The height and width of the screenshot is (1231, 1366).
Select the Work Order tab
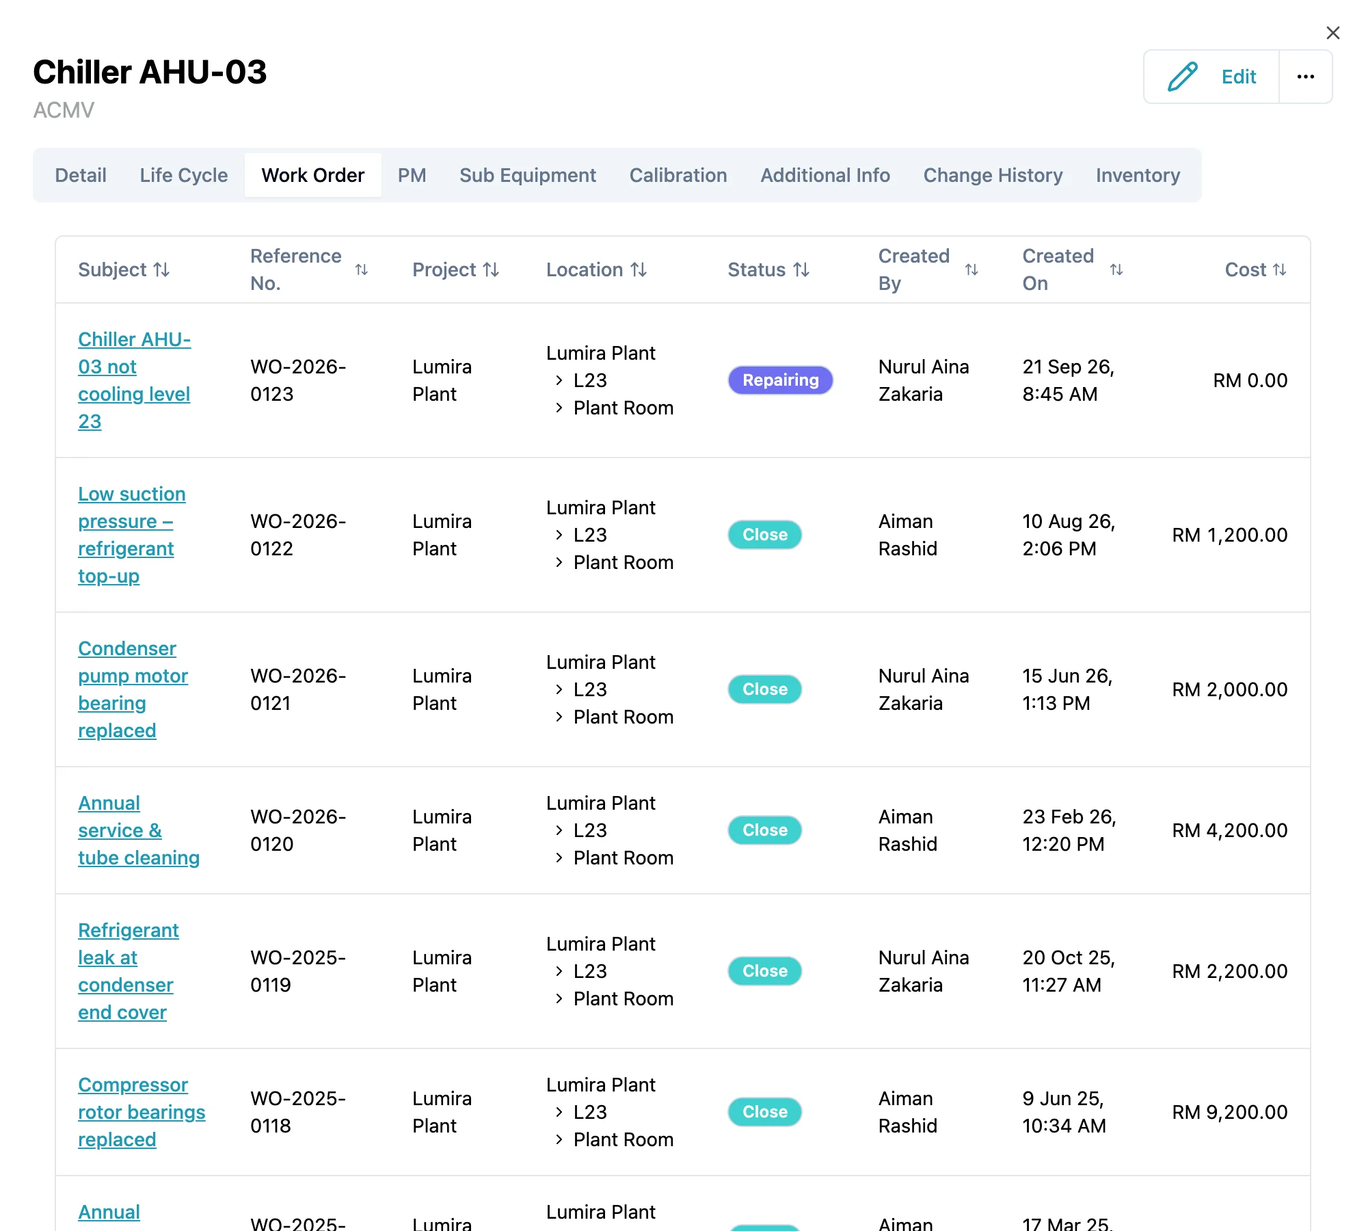pyautogui.click(x=313, y=175)
